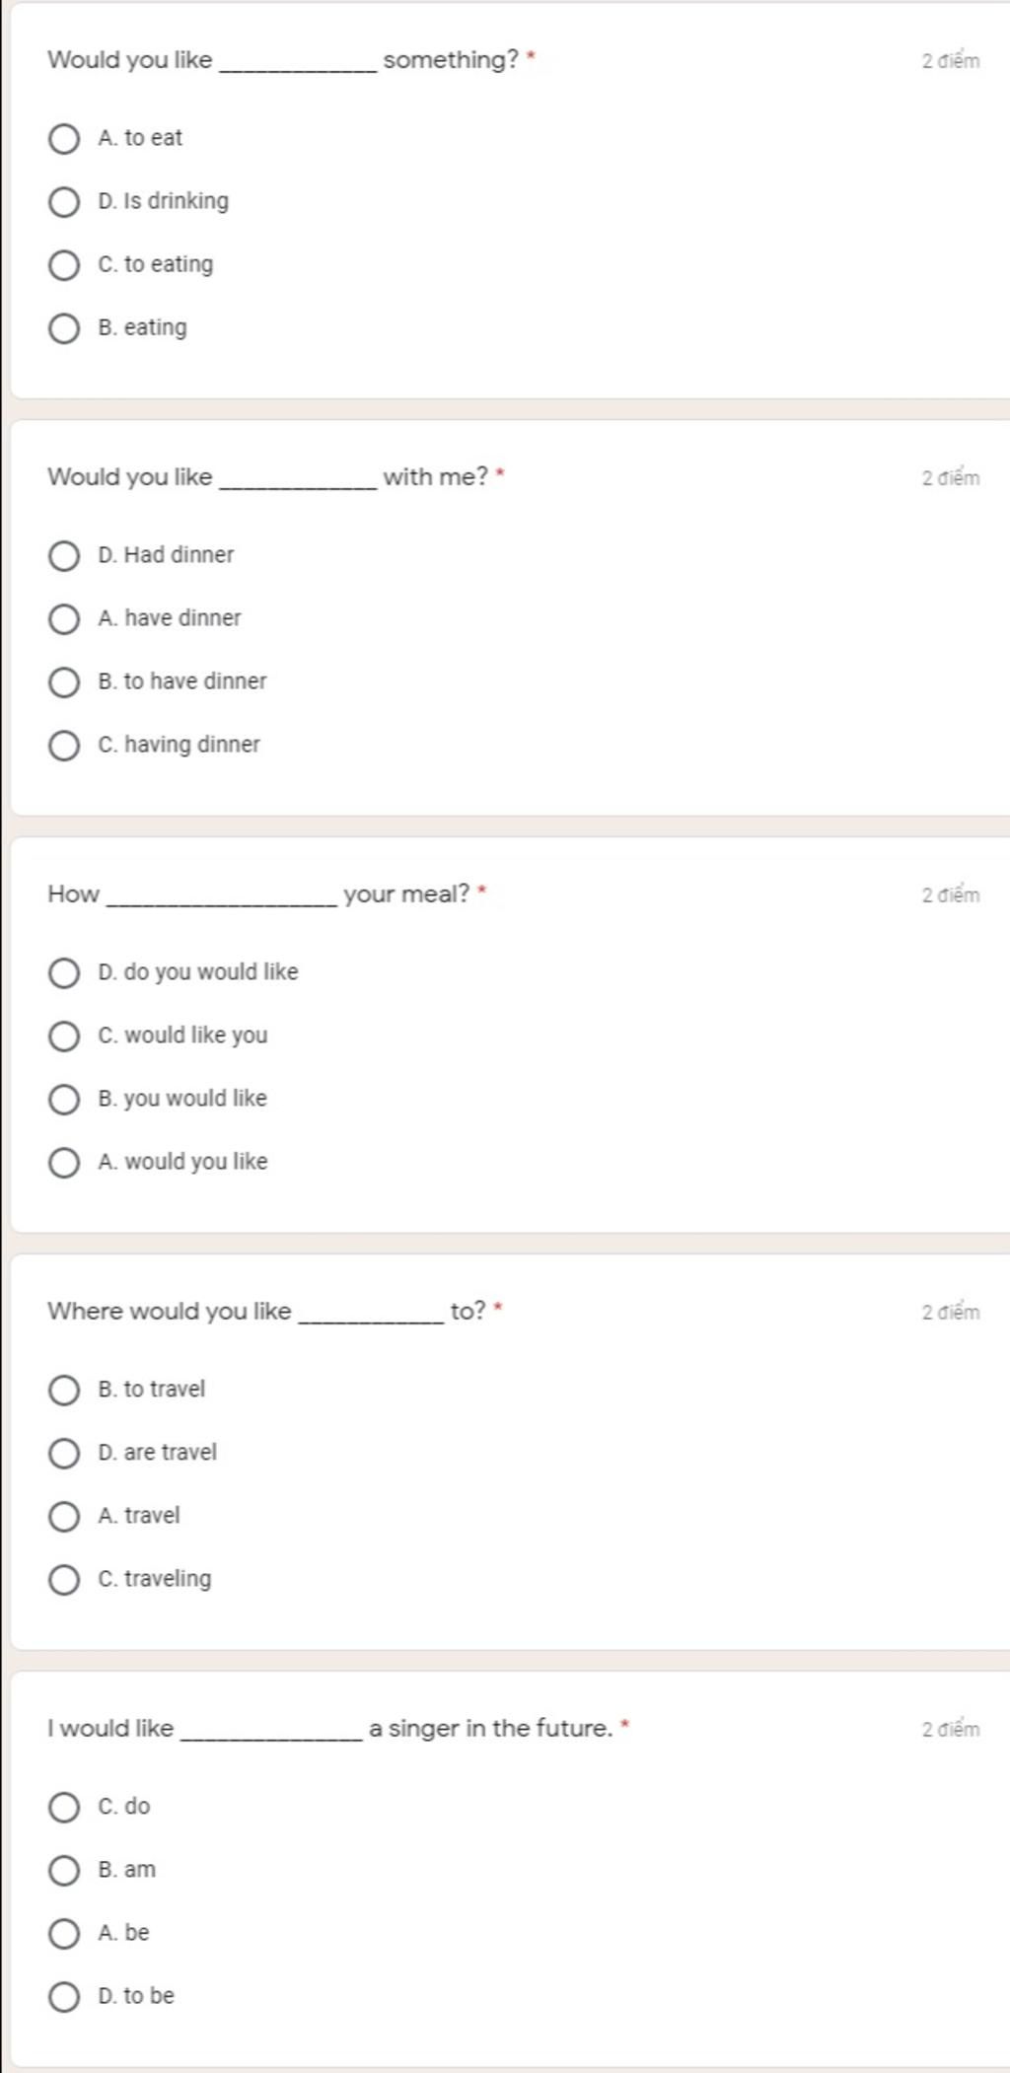This screenshot has width=1010, height=2073.
Task: Pick the 'A. travel' radio button
Action: tap(64, 1517)
